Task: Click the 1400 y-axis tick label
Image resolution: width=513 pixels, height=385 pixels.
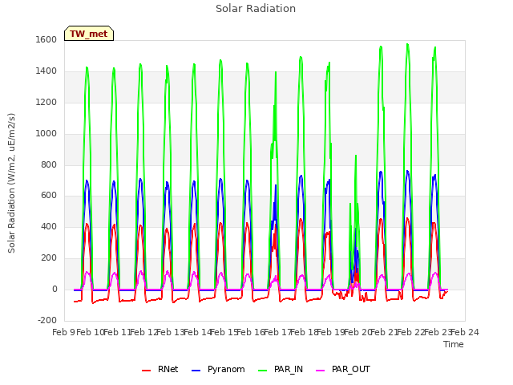Action: coord(46,71)
